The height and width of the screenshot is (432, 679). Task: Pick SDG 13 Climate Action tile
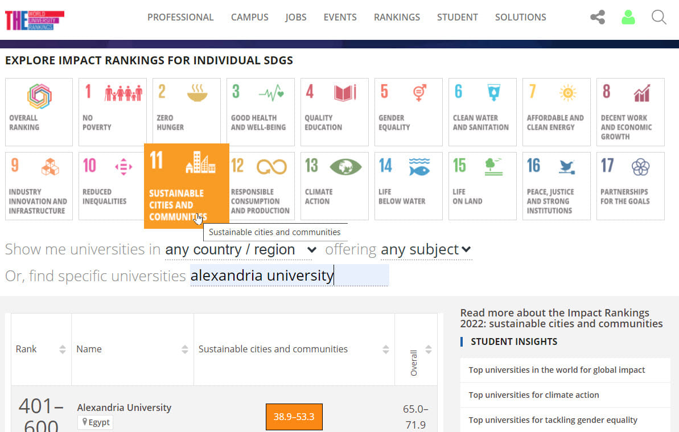[x=334, y=186]
